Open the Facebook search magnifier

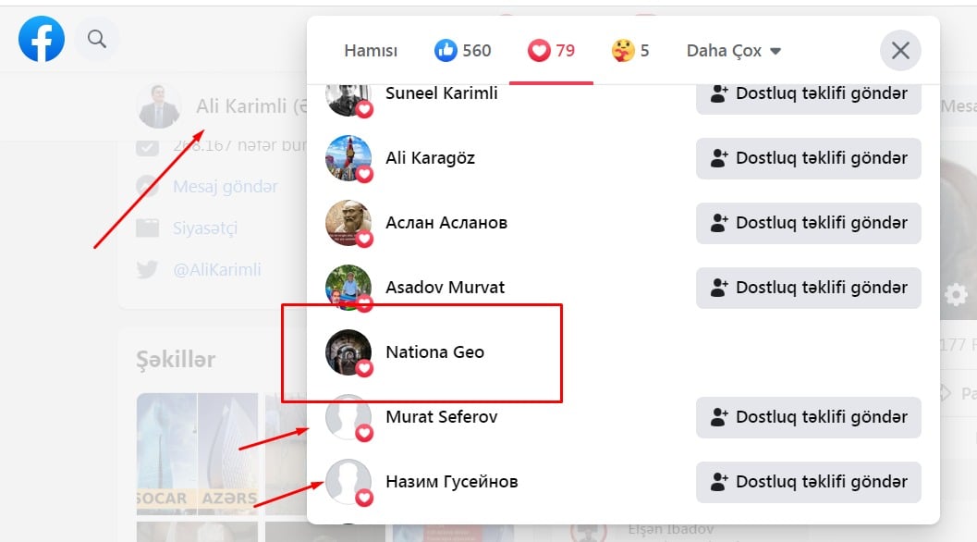click(x=97, y=39)
